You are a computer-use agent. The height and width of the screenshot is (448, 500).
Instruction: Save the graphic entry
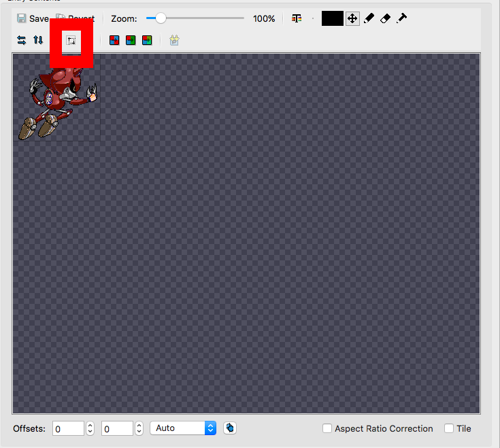(x=33, y=18)
